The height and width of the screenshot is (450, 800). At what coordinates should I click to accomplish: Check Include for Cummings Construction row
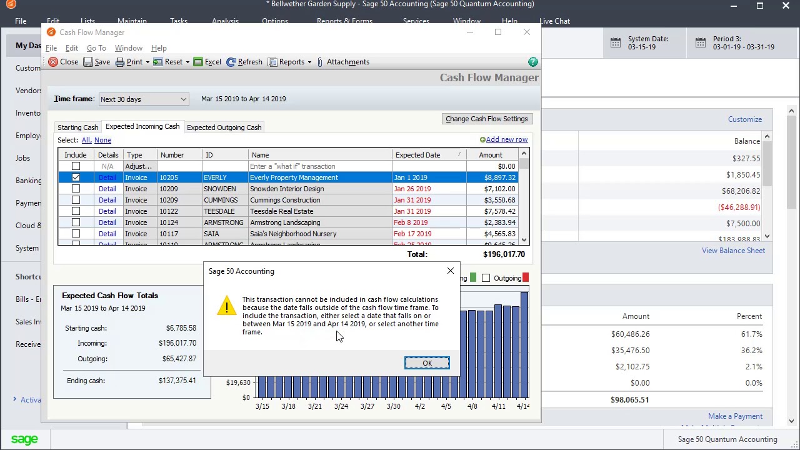(76, 200)
